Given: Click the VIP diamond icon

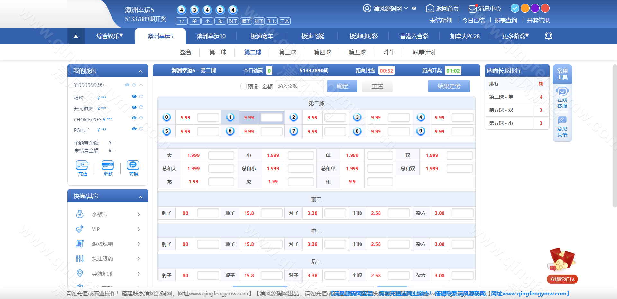Looking at the screenshot, I should point(80,229).
